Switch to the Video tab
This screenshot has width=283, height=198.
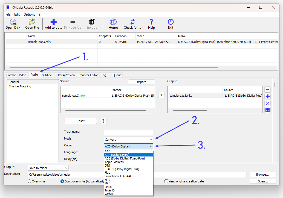(x=22, y=75)
